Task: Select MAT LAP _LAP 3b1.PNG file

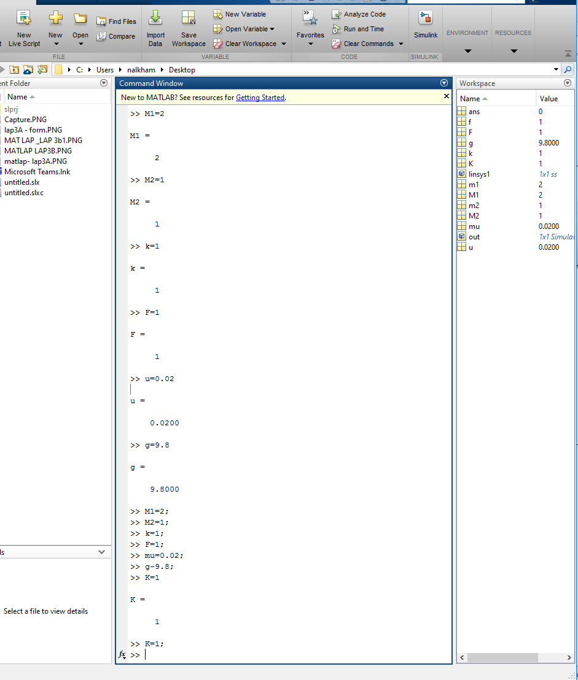Action: coord(43,141)
